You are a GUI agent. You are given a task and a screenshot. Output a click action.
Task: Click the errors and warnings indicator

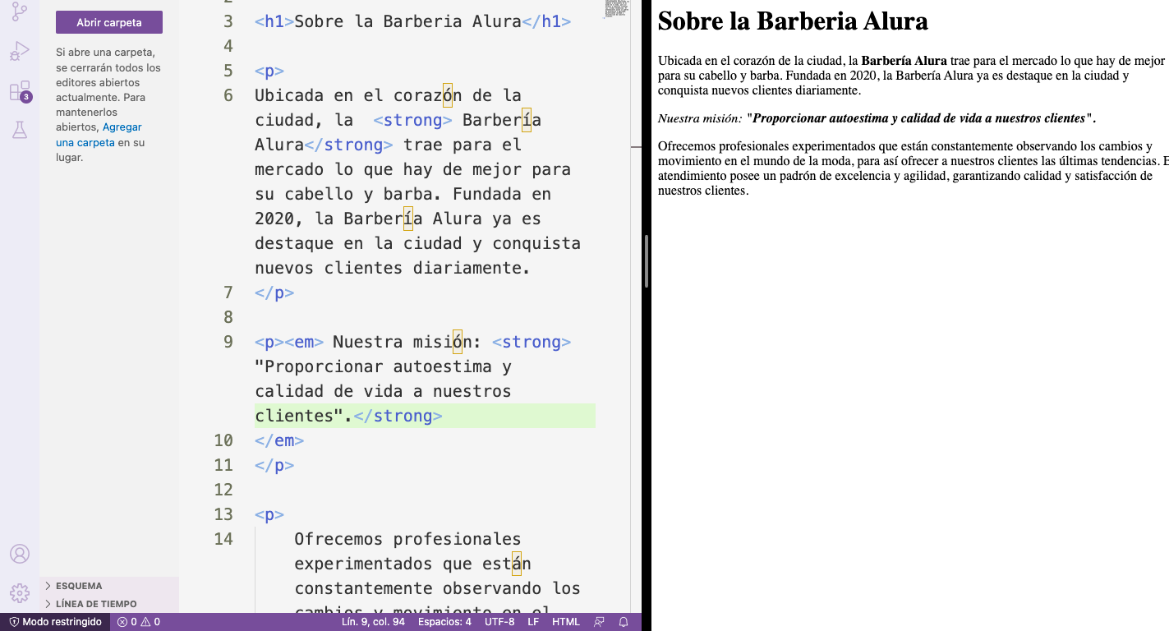pos(138,622)
